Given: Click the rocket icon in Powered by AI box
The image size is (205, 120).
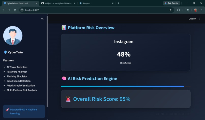Looking at the screenshot, I should [7, 110].
